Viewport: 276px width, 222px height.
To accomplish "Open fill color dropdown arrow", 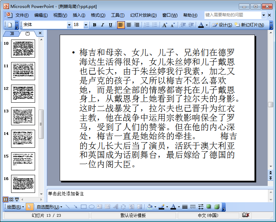I will [155, 207].
